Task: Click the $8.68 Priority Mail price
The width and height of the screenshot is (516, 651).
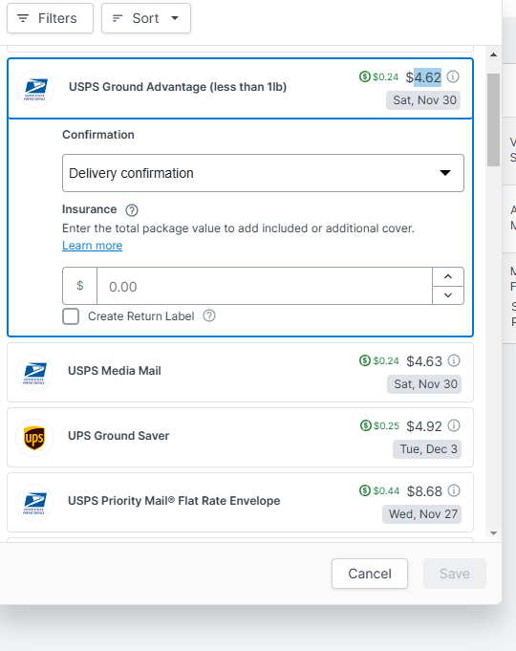Action: click(x=424, y=491)
